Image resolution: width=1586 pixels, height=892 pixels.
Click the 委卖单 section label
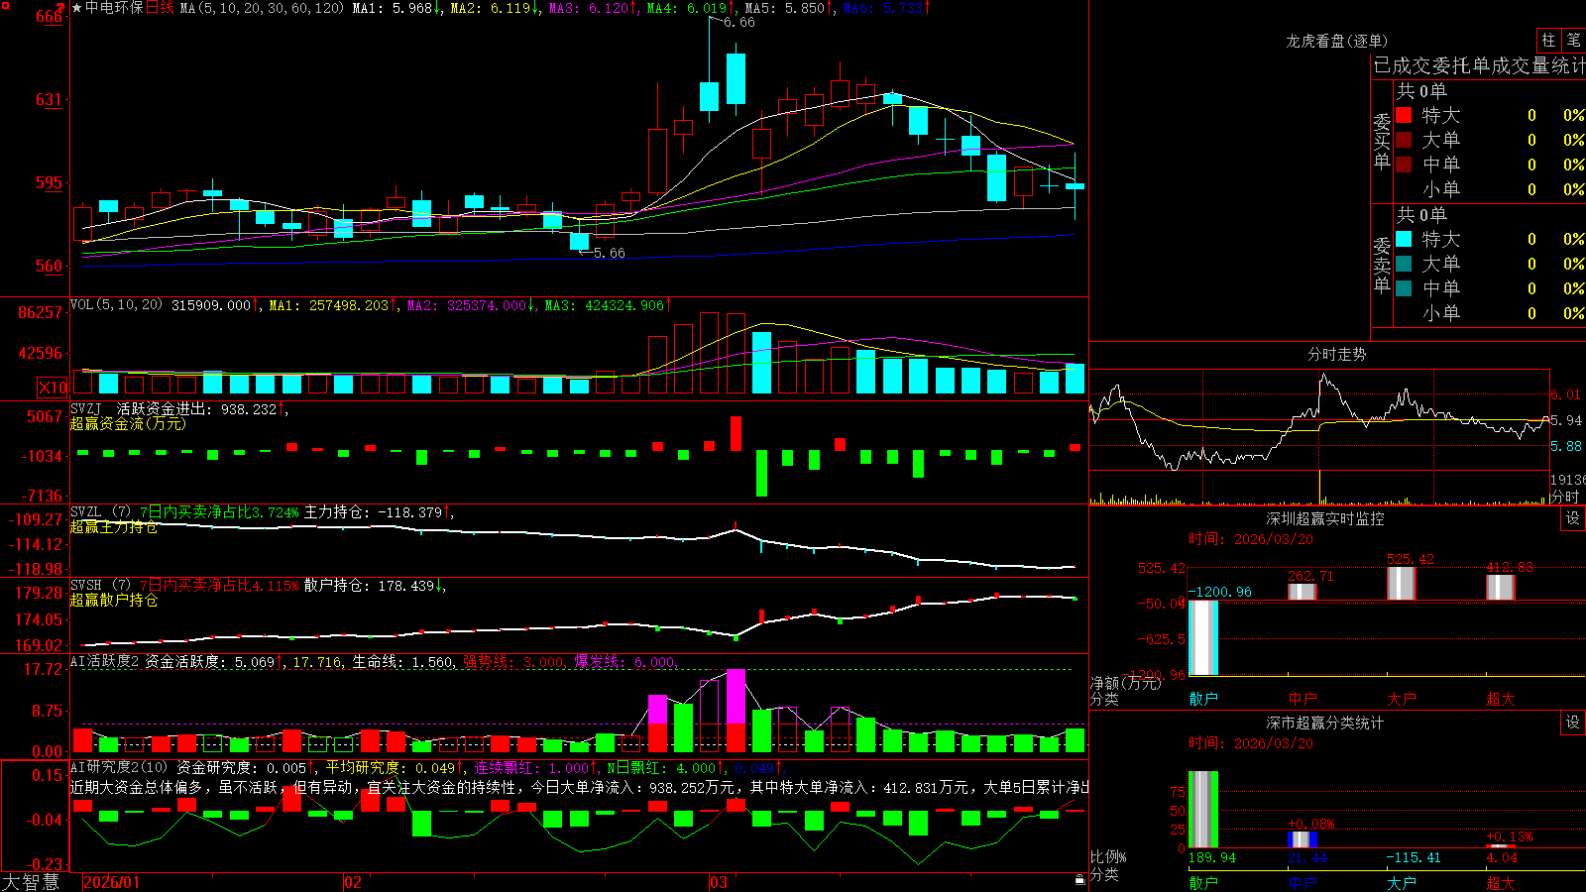click(1382, 266)
